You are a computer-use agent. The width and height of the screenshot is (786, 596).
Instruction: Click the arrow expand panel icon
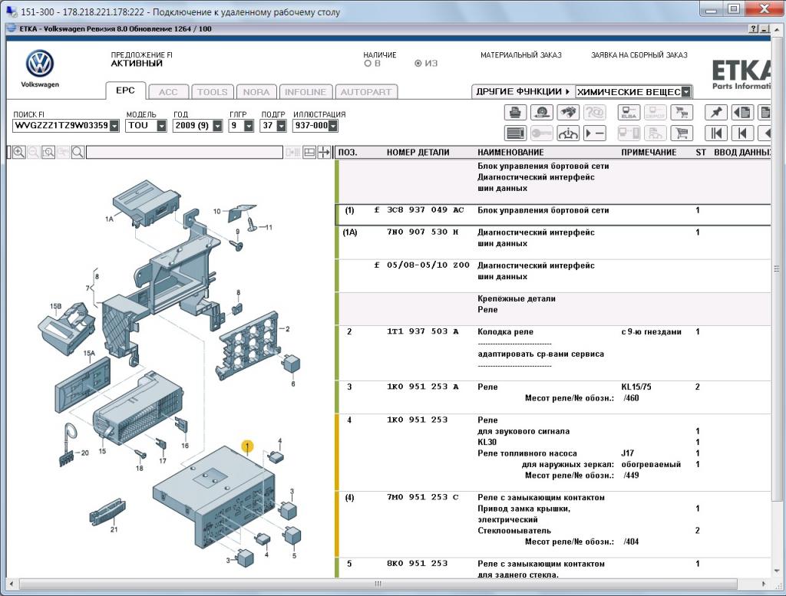[324, 152]
